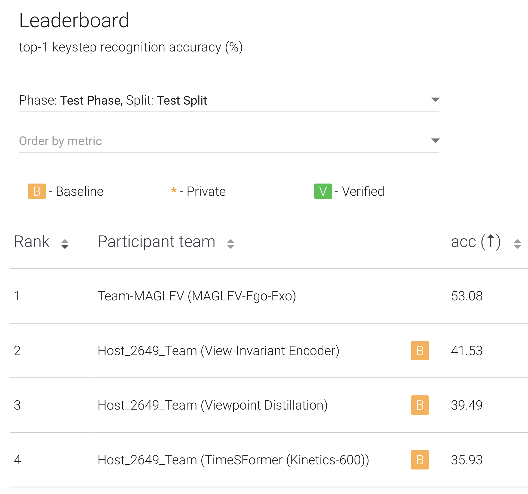The width and height of the screenshot is (528, 494).
Task: Open the Order by metric dropdown arrow
Action: coord(435,141)
